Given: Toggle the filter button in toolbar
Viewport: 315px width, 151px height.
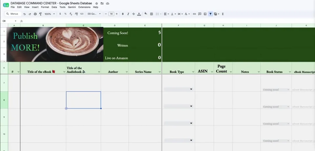Looking at the screenshot, I should 210,14.
